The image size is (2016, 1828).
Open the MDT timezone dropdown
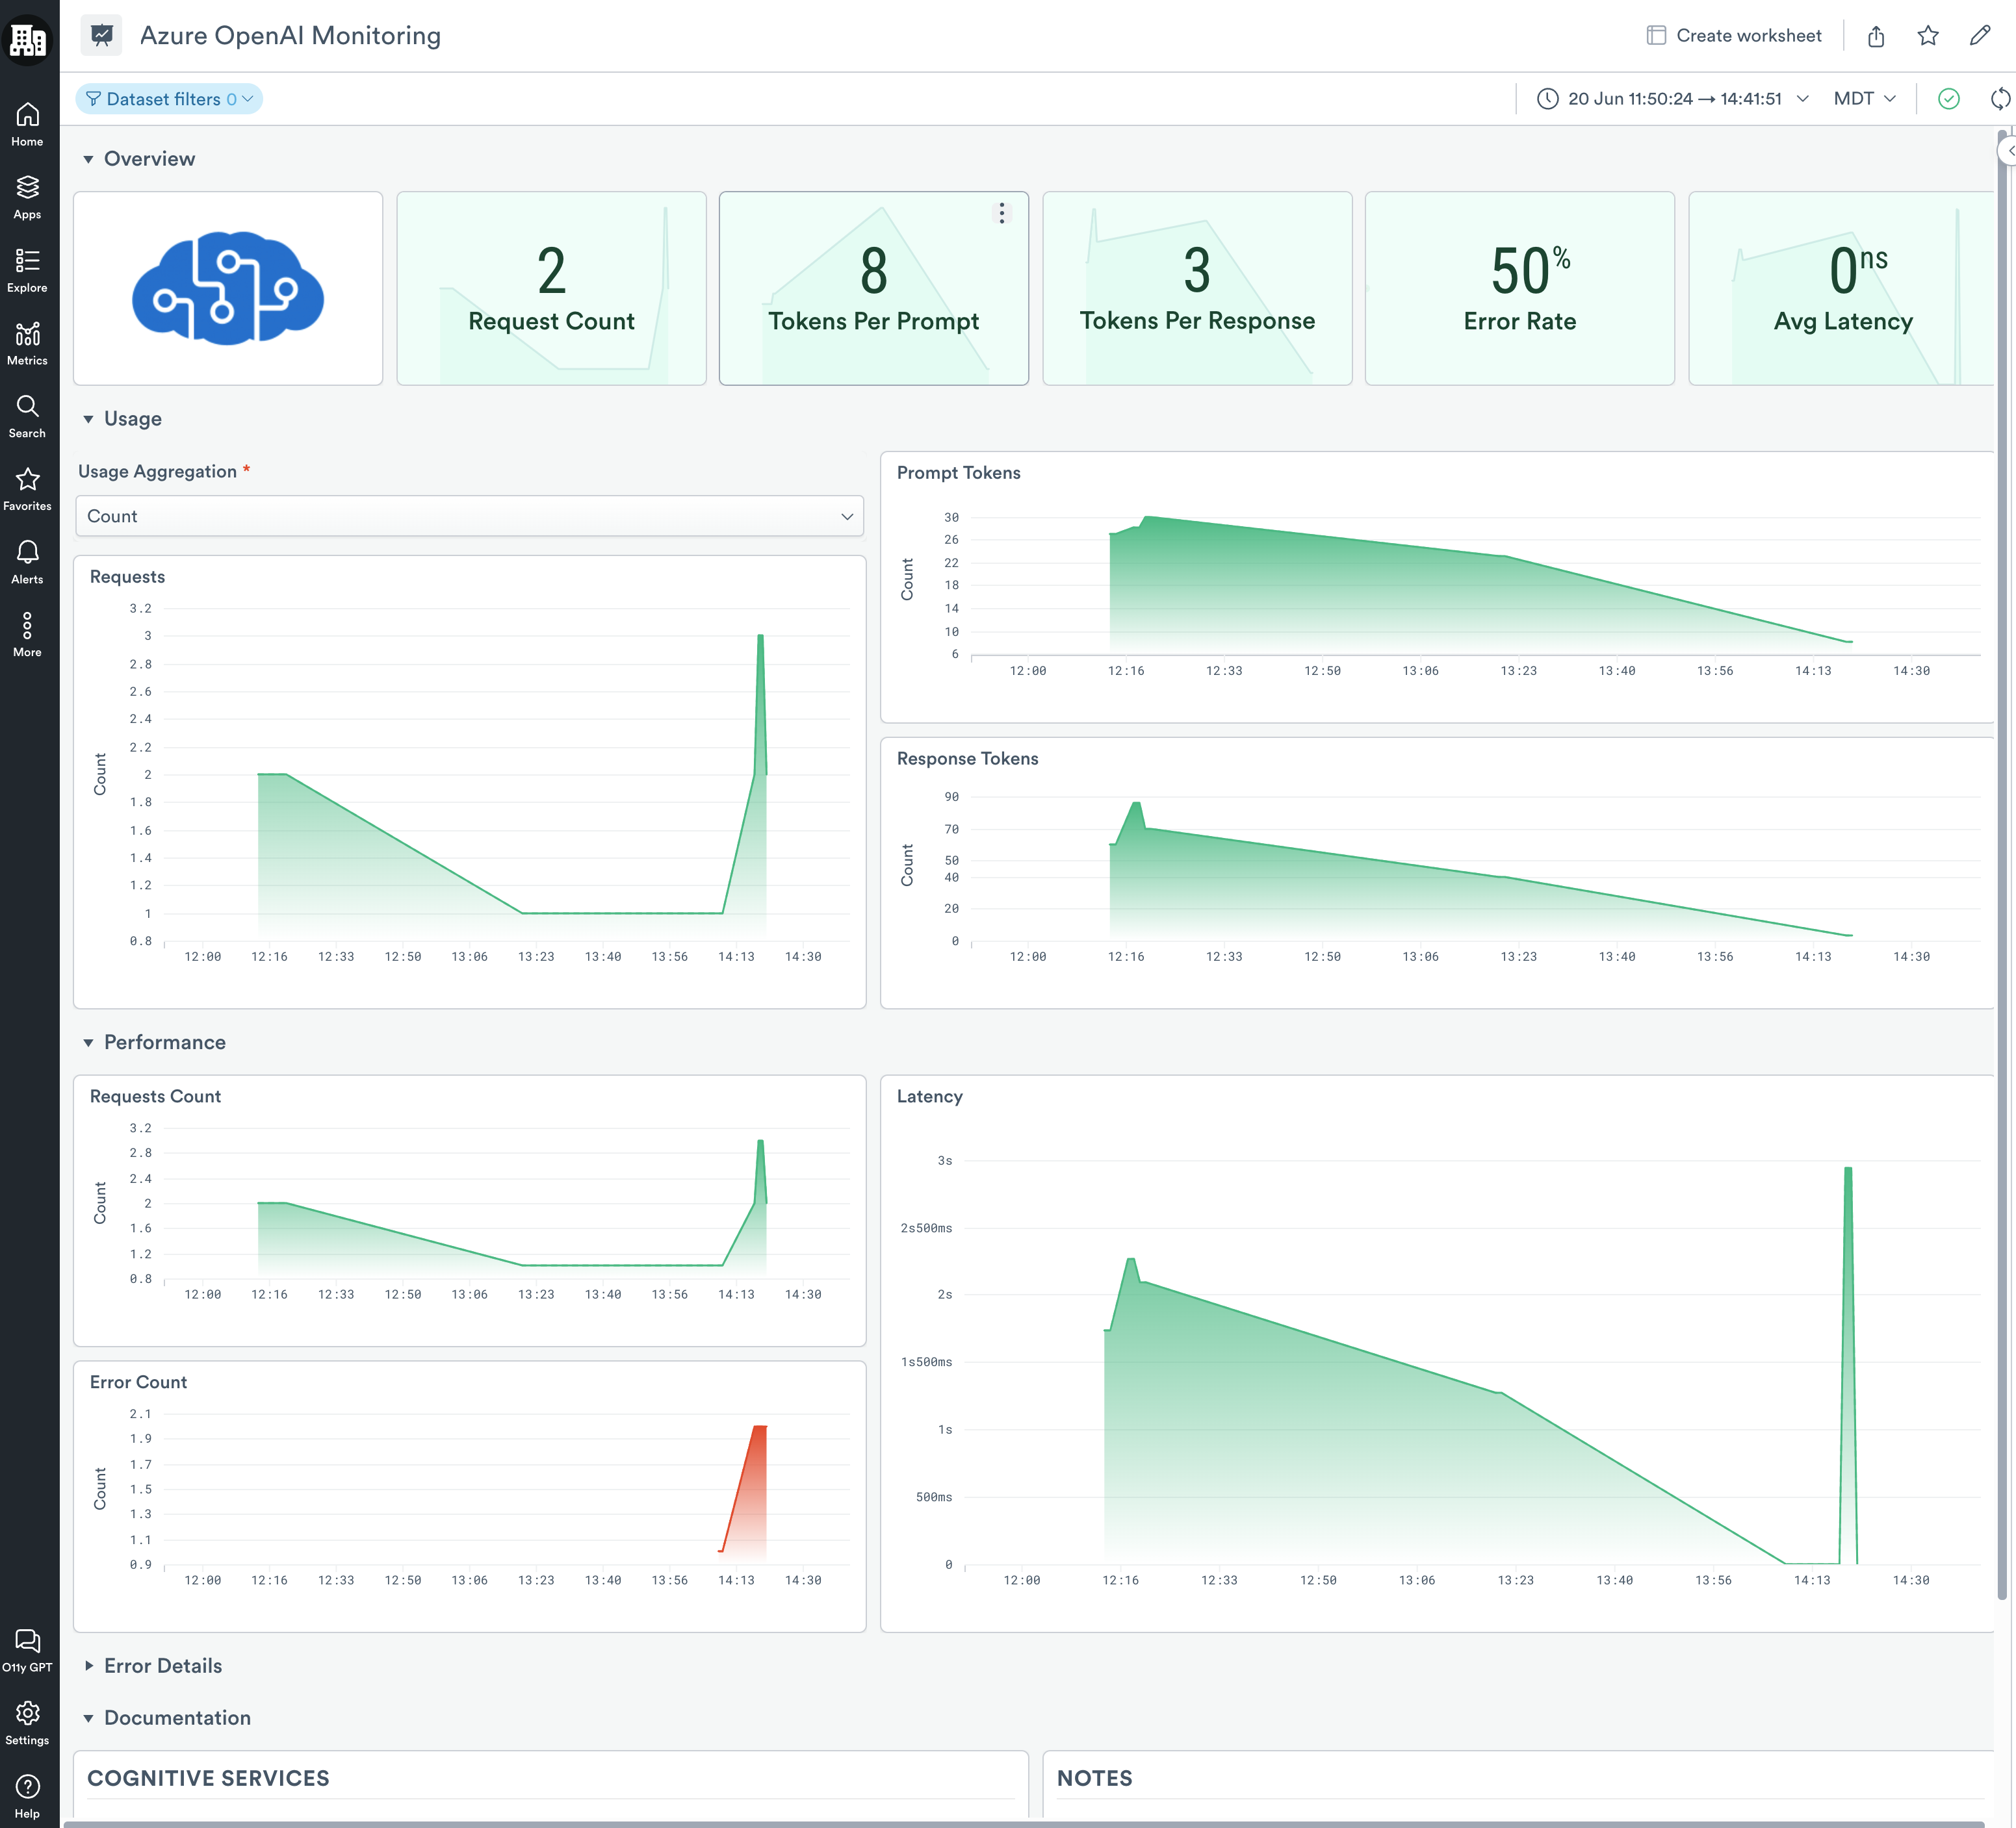tap(1864, 99)
